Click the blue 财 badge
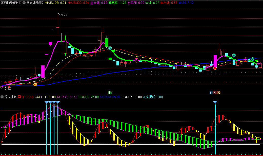The width and height of the screenshot is (263, 156). point(211,93)
